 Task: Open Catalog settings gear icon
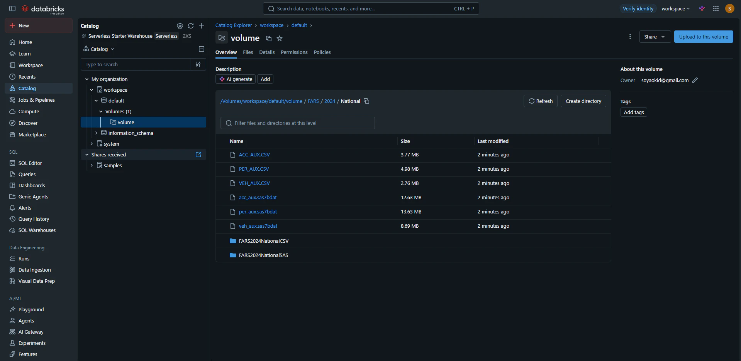coord(180,26)
